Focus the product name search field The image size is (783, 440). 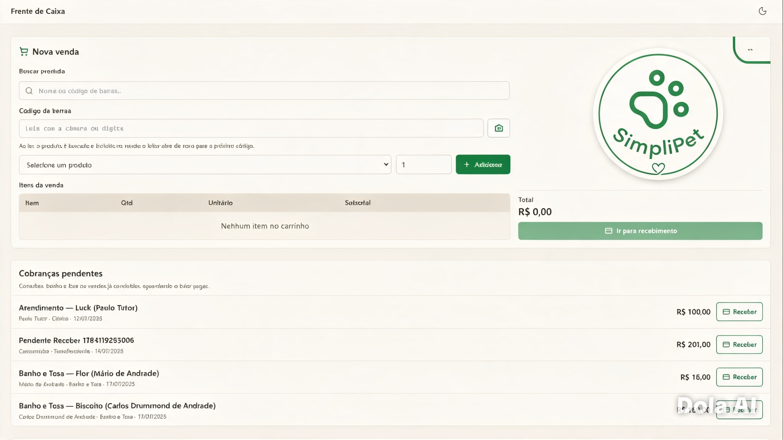(x=264, y=91)
